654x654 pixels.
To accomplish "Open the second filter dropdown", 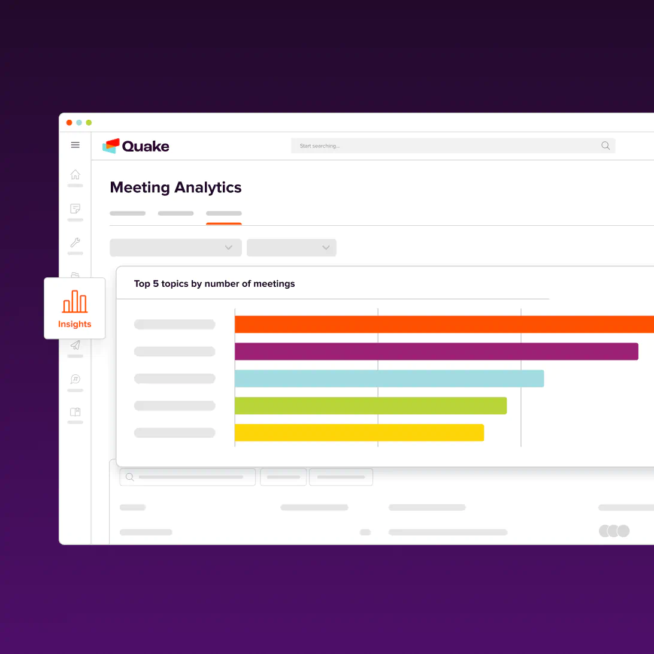I will tap(291, 247).
